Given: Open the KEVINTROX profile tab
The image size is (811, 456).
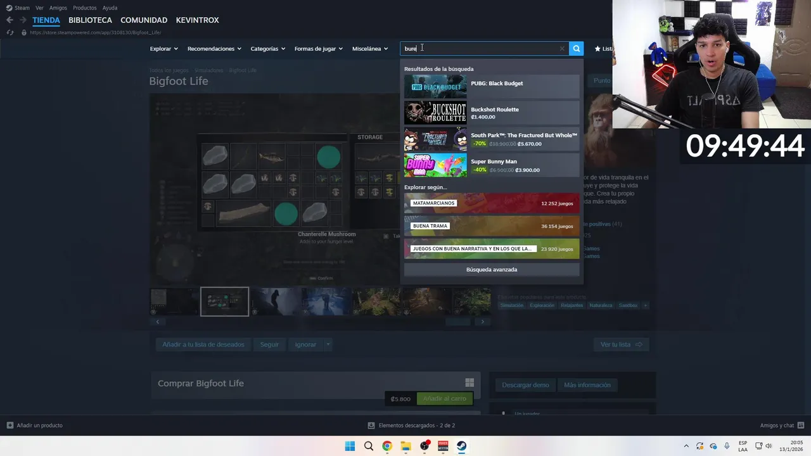Looking at the screenshot, I should click(197, 20).
